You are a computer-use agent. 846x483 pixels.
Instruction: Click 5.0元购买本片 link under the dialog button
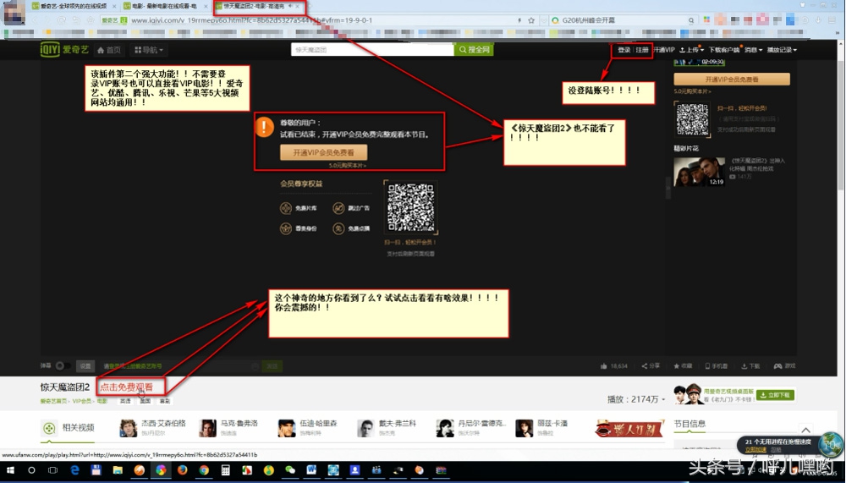pyautogui.click(x=348, y=166)
